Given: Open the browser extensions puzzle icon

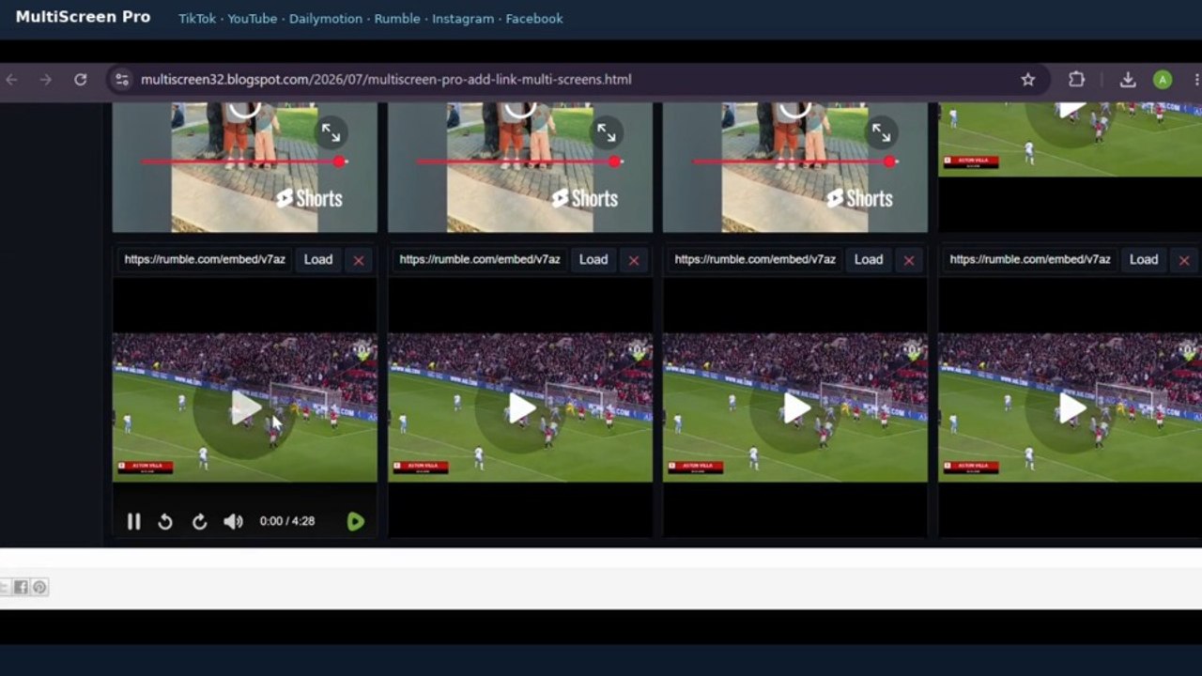Looking at the screenshot, I should [x=1076, y=80].
